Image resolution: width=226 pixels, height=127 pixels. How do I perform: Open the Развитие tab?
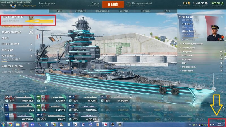click(123, 11)
